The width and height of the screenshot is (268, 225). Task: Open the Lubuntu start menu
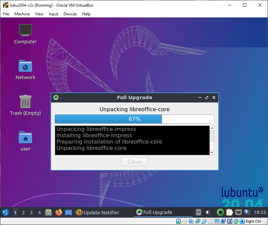coord(6,212)
